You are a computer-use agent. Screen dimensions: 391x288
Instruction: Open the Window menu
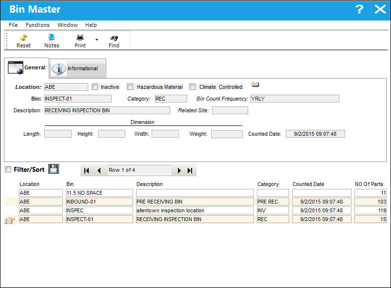pyautogui.click(x=67, y=25)
